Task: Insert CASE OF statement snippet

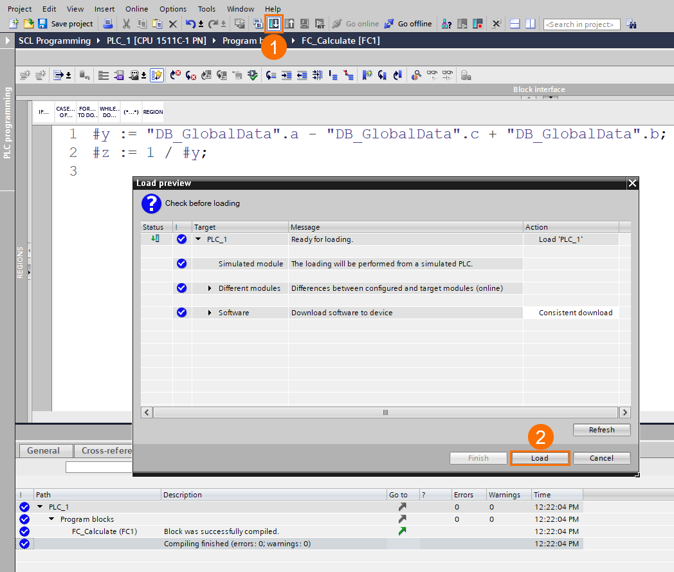Action: [x=66, y=112]
